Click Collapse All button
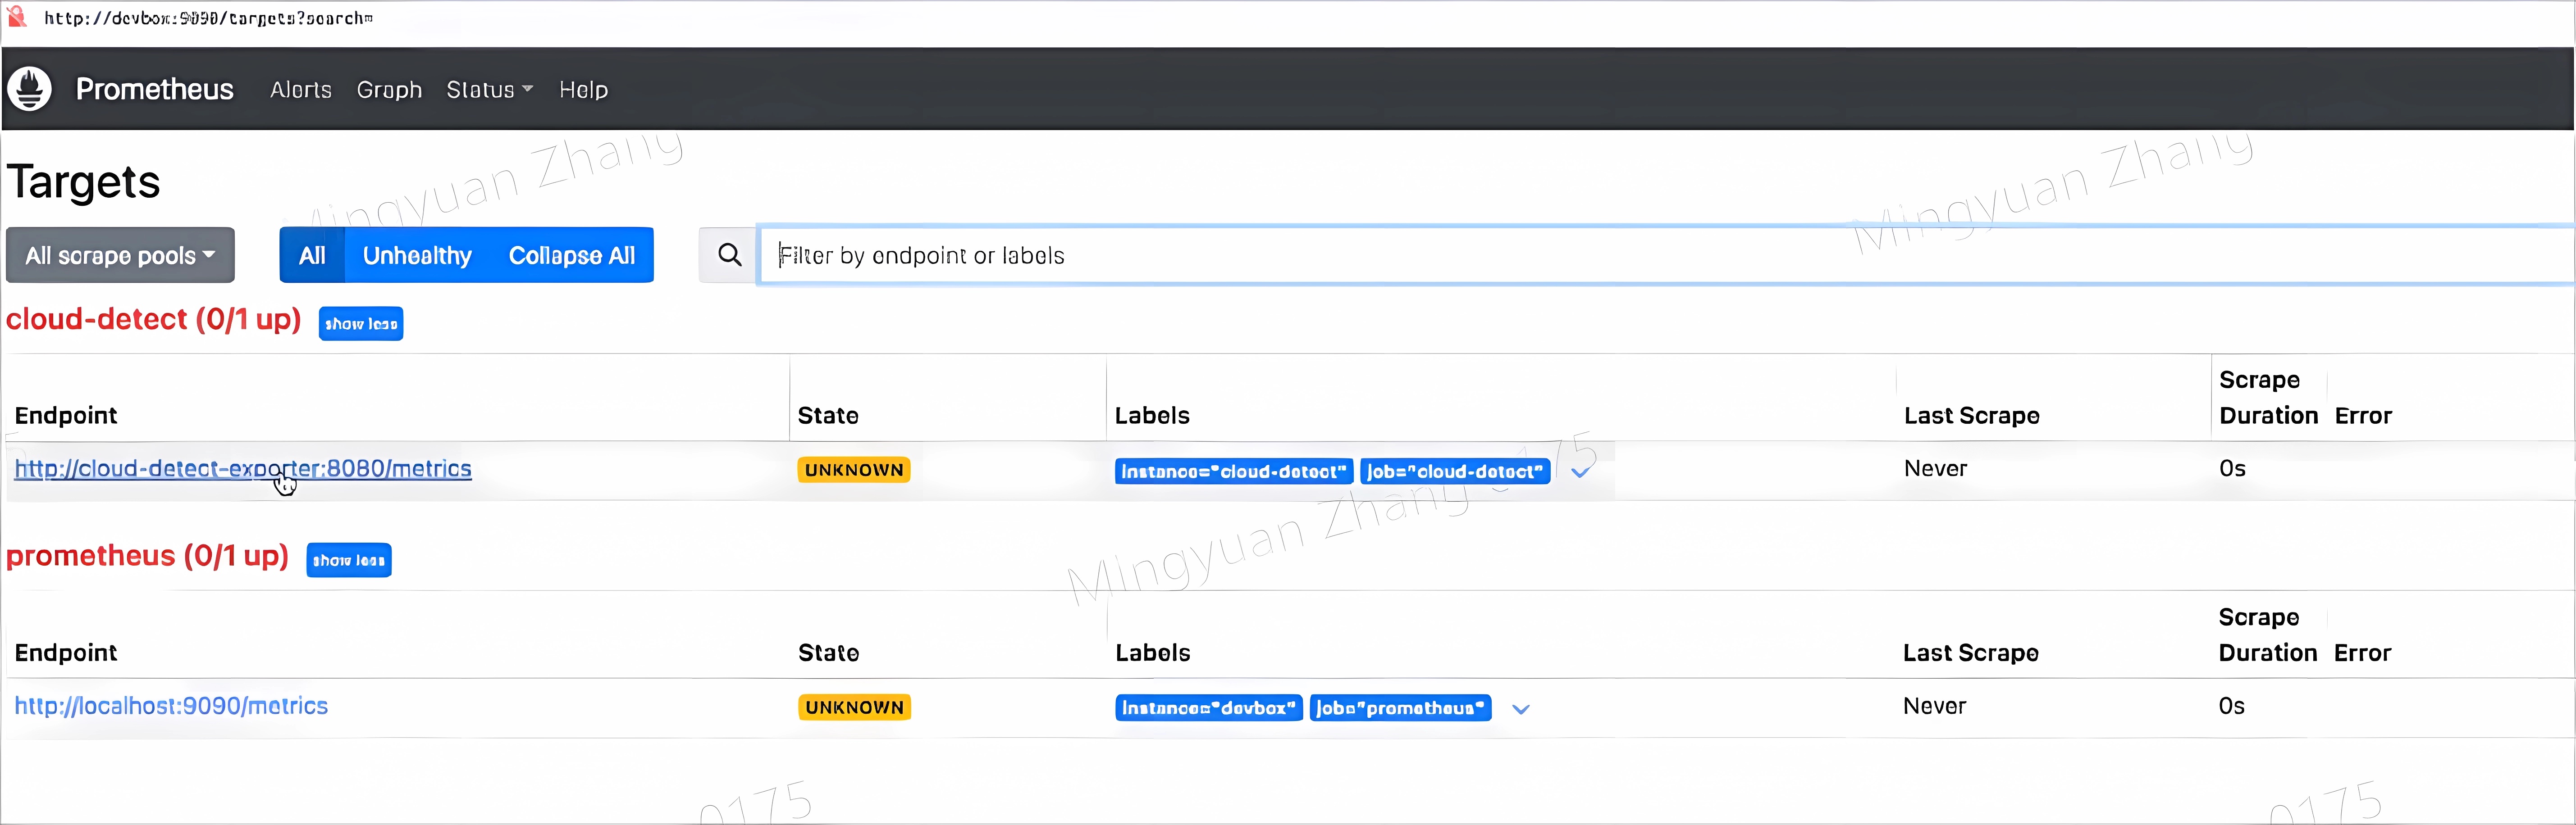 [572, 256]
